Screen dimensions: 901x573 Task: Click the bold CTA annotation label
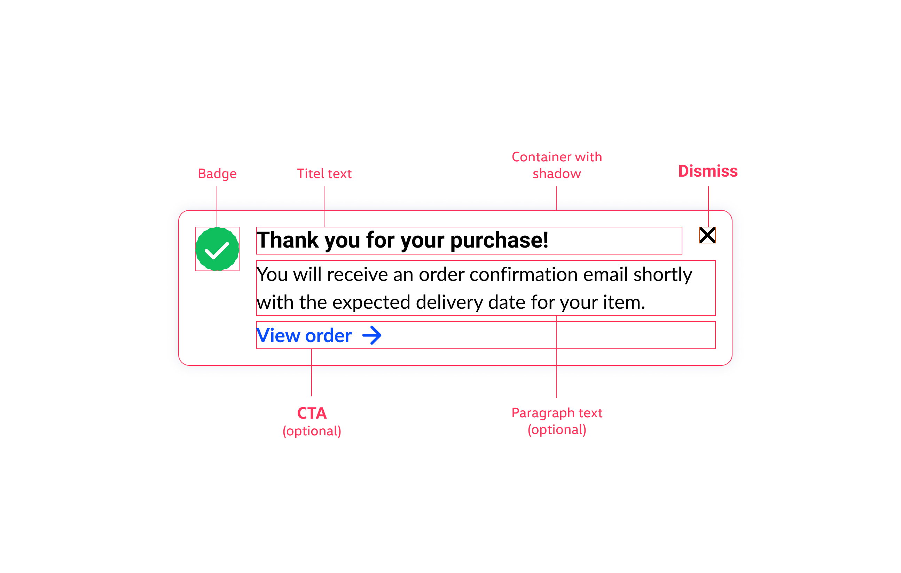(312, 413)
